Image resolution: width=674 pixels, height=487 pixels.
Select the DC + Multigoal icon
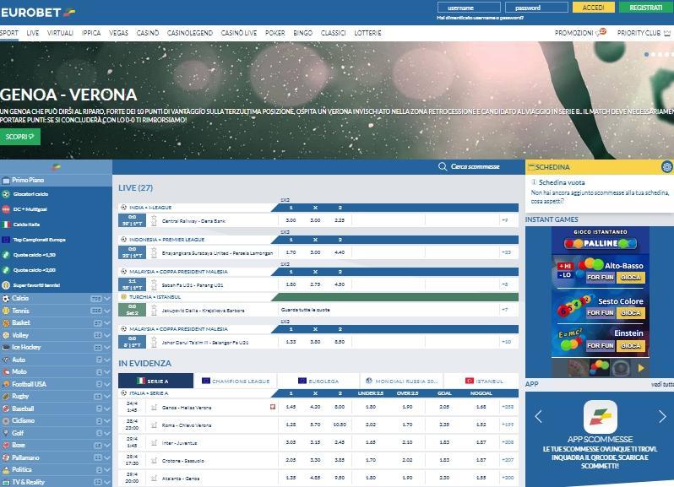tap(6, 209)
